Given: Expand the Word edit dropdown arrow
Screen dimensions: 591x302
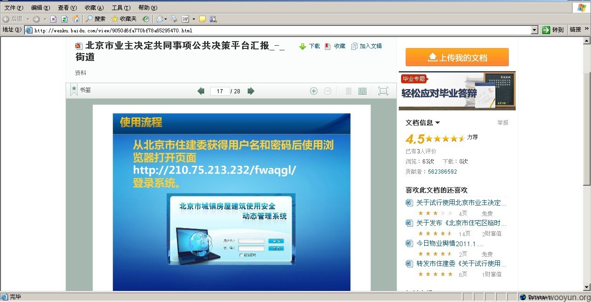Looking at the screenshot, I should point(194,19).
